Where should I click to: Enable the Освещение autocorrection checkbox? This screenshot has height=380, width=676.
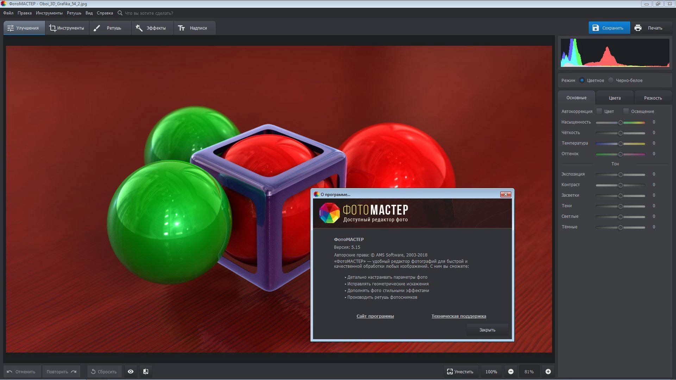(626, 111)
